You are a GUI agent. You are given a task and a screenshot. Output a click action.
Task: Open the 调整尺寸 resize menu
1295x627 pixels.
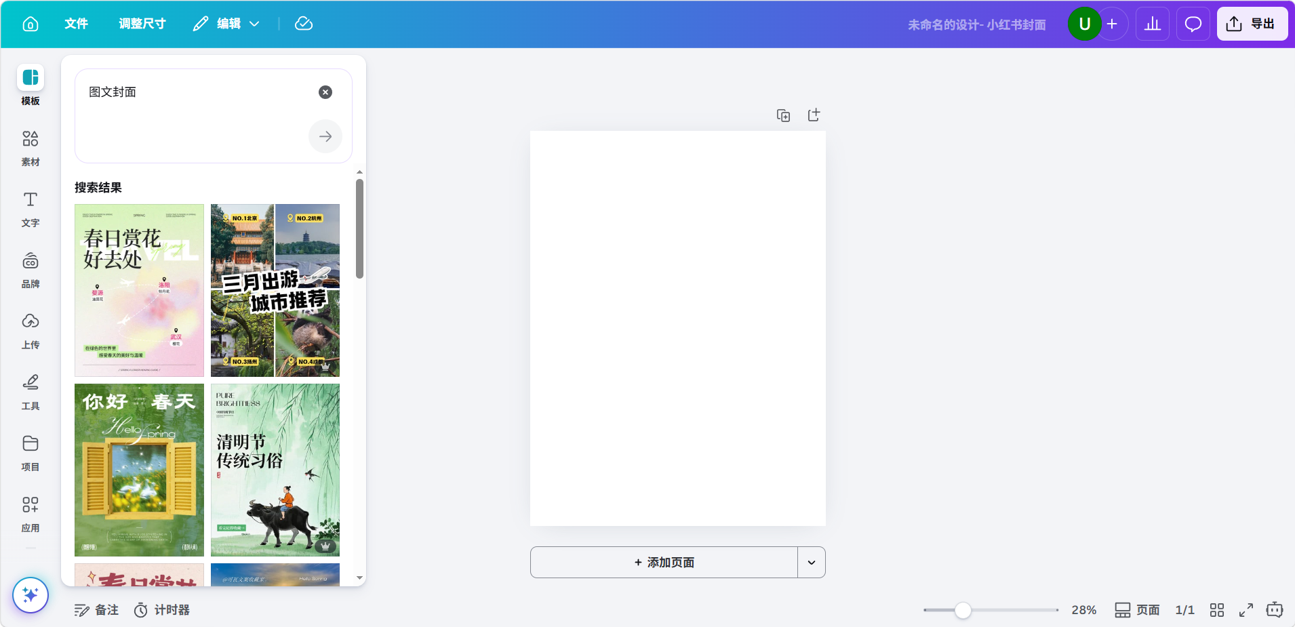point(142,24)
